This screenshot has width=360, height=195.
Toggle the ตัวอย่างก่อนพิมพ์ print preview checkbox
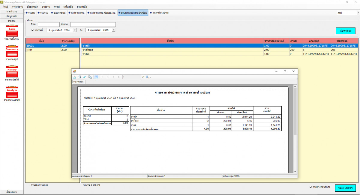311,187
